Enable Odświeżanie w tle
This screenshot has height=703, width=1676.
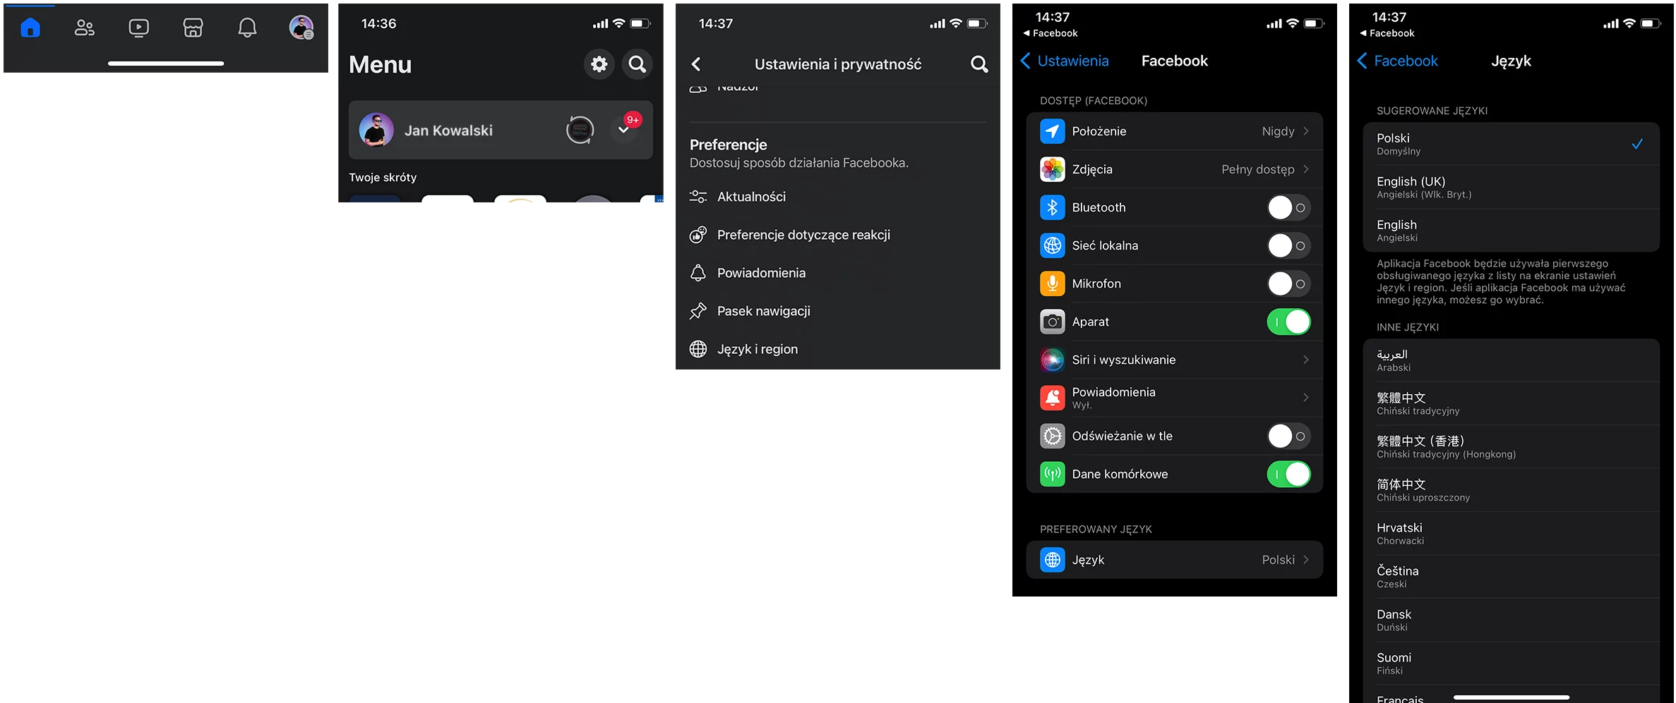[x=1288, y=436]
